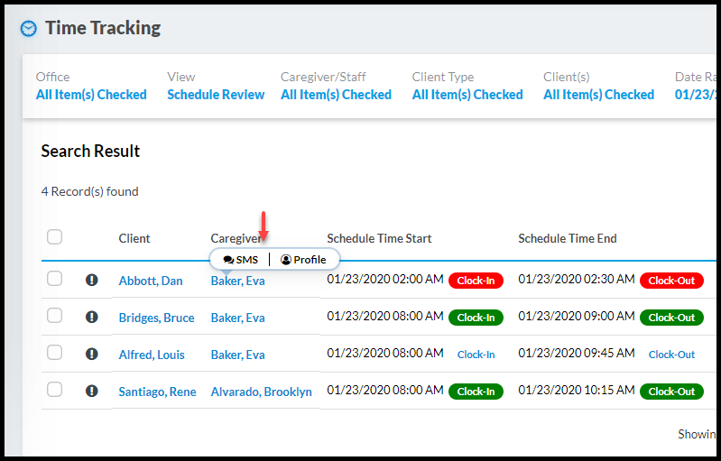
Task: Open caregiver Baker, Eva in Abbott row
Action: [x=237, y=281]
